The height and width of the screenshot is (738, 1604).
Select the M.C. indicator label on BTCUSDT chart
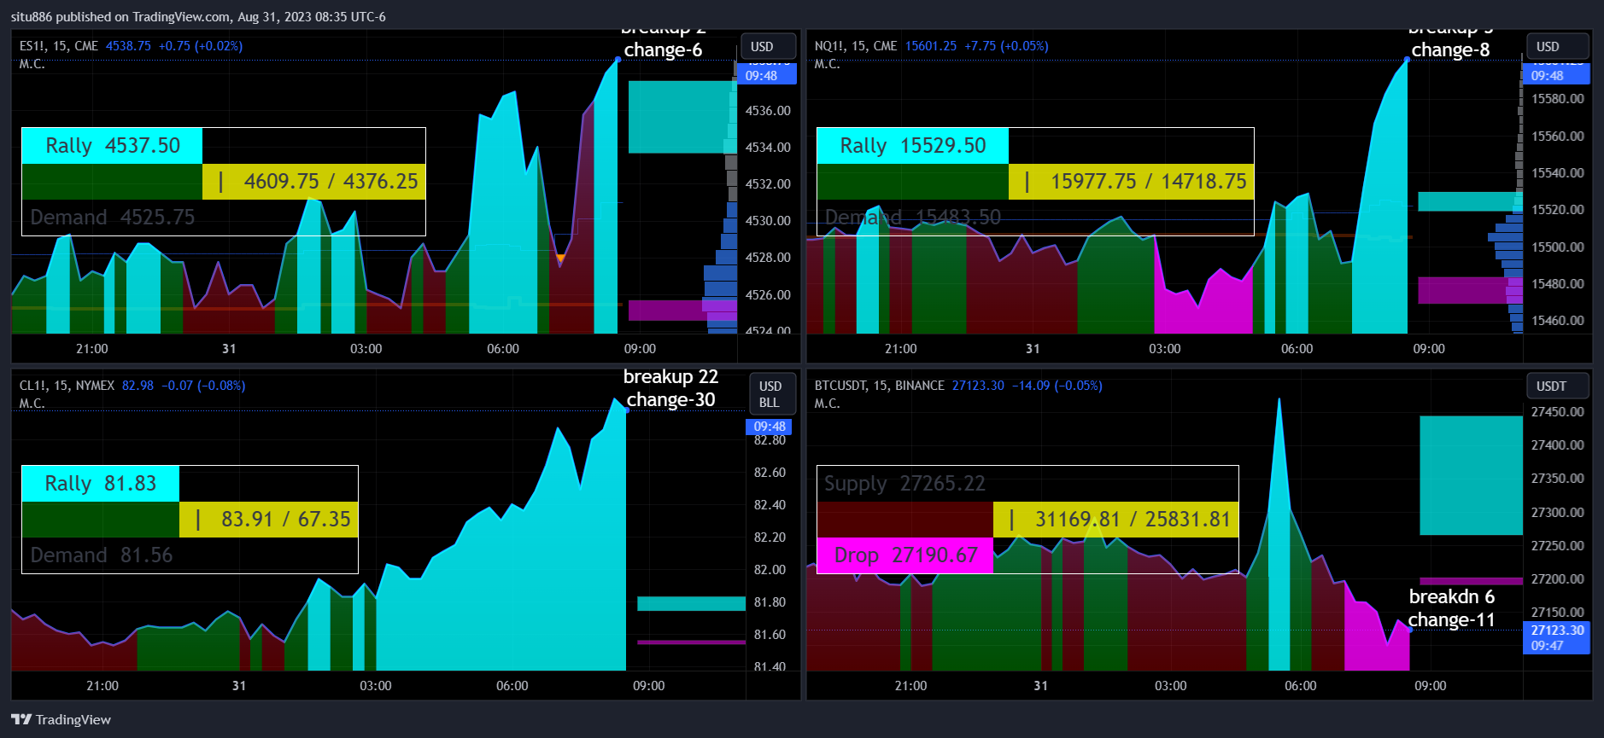click(827, 404)
